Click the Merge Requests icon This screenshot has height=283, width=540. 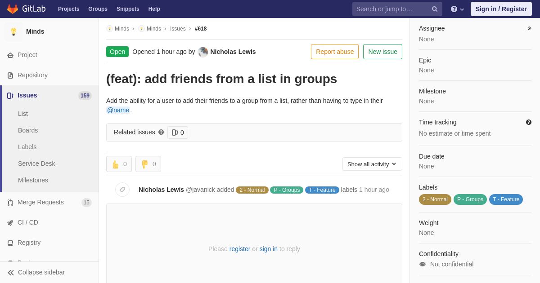(x=10, y=203)
